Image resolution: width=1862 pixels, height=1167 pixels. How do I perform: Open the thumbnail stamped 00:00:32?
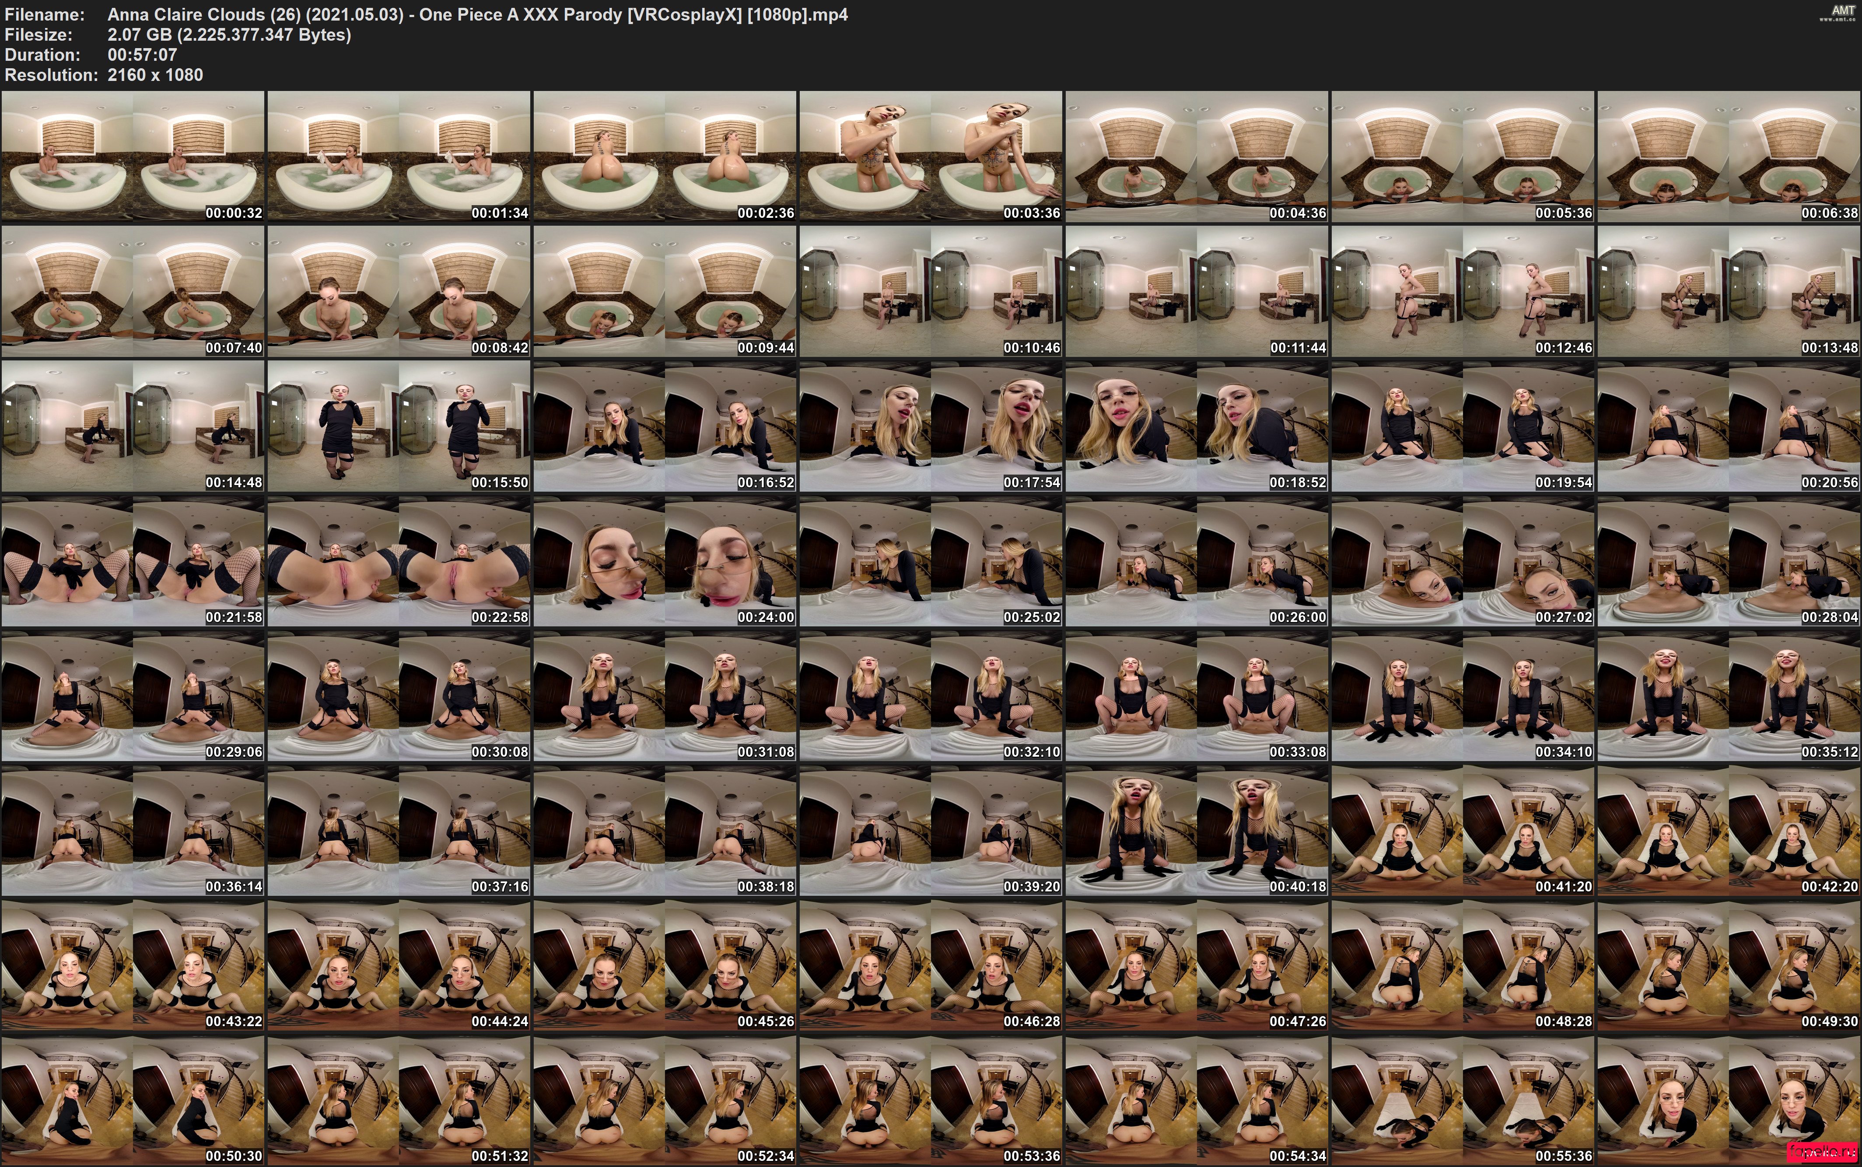click(133, 157)
